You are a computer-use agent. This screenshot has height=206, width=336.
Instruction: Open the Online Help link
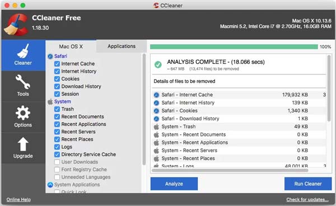18,200
